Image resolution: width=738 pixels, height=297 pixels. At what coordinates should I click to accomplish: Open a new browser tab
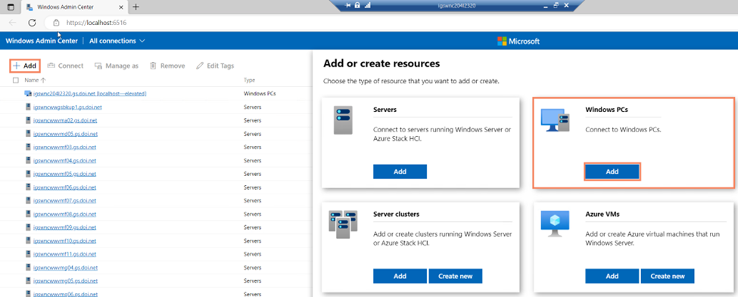click(136, 7)
